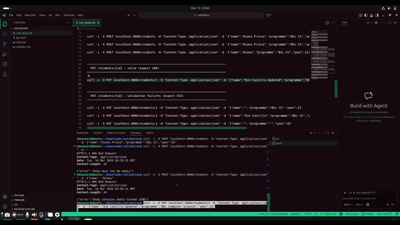Screen dimensions: 400x225
Task: Switch to the OUTPUT tab
Action: (97, 133)
